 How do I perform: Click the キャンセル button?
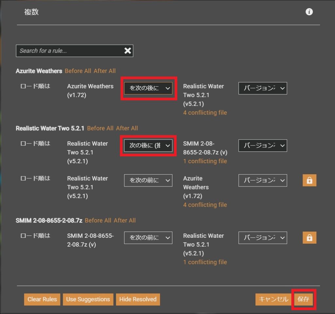(x=273, y=299)
